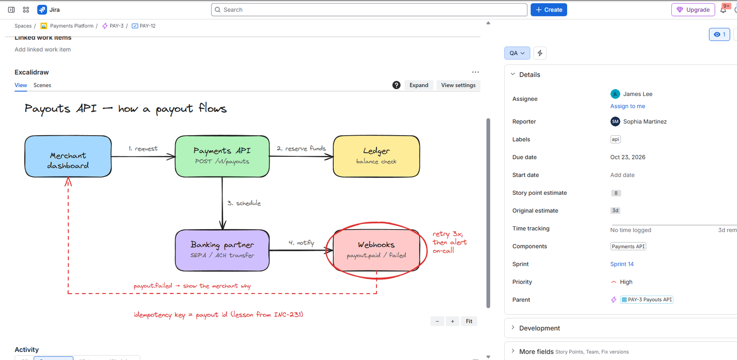Image resolution: width=737 pixels, height=360 pixels.
Task: Click the epic icon beside Parent value
Action: (x=614, y=300)
